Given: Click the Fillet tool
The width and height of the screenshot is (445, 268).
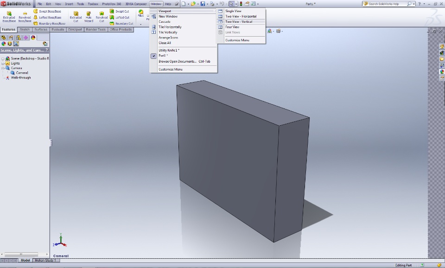Looking at the screenshot, I should click(x=141, y=13).
